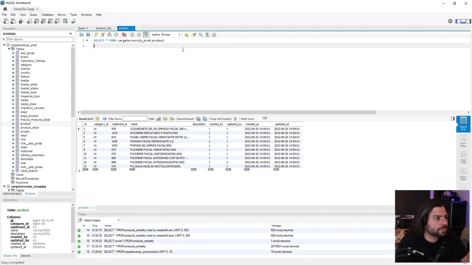This screenshot has height=265, width=472.
Task: Create a new schema from main toolbar
Action: (29, 21)
